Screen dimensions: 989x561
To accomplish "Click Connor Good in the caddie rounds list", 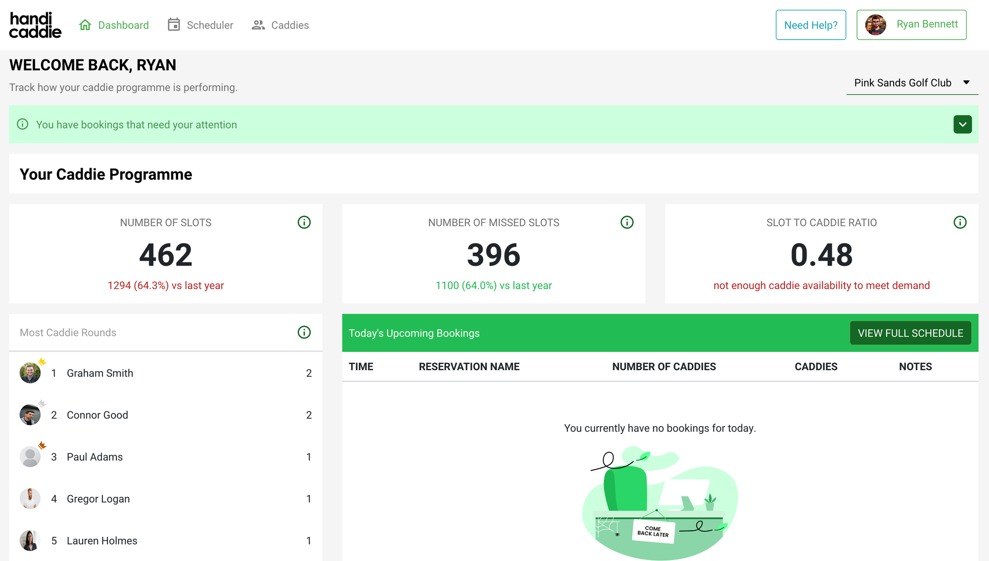I will (97, 415).
